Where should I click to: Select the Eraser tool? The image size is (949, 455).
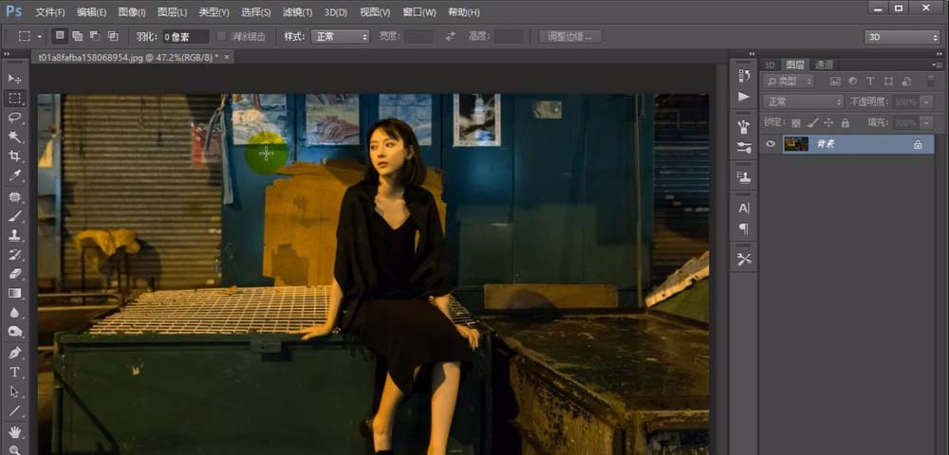[x=15, y=273]
